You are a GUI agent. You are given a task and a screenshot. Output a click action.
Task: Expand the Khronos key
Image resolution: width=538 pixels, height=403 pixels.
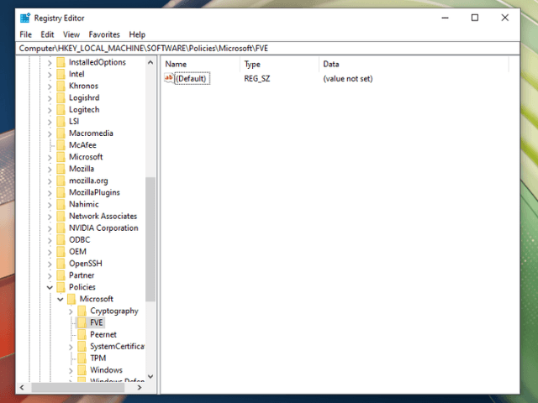[x=50, y=86]
